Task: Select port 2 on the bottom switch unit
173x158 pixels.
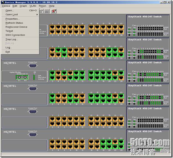Action: pos(52,147)
